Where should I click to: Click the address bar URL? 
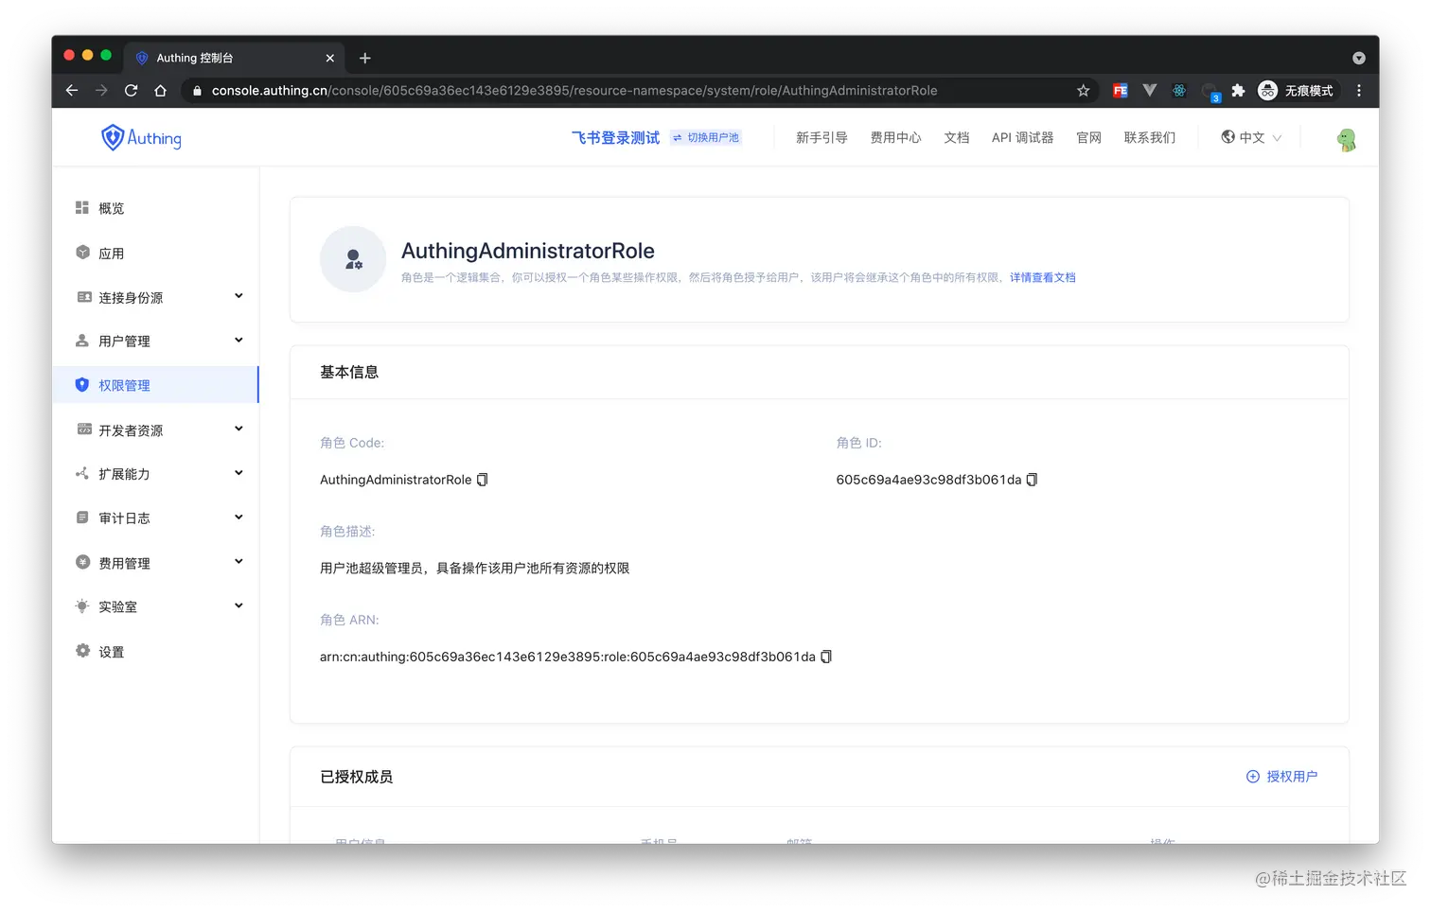[x=574, y=91]
